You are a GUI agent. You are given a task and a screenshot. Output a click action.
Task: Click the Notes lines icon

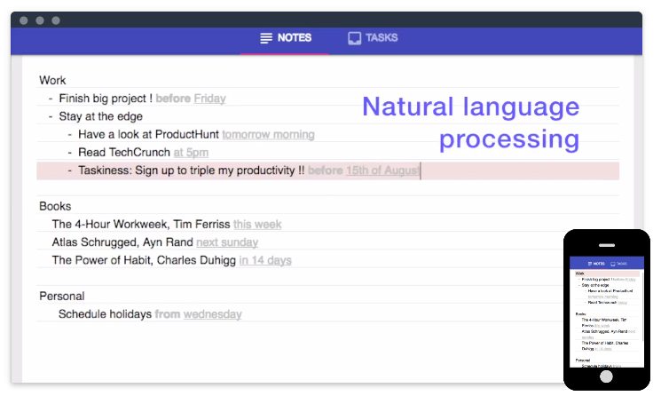pos(266,38)
